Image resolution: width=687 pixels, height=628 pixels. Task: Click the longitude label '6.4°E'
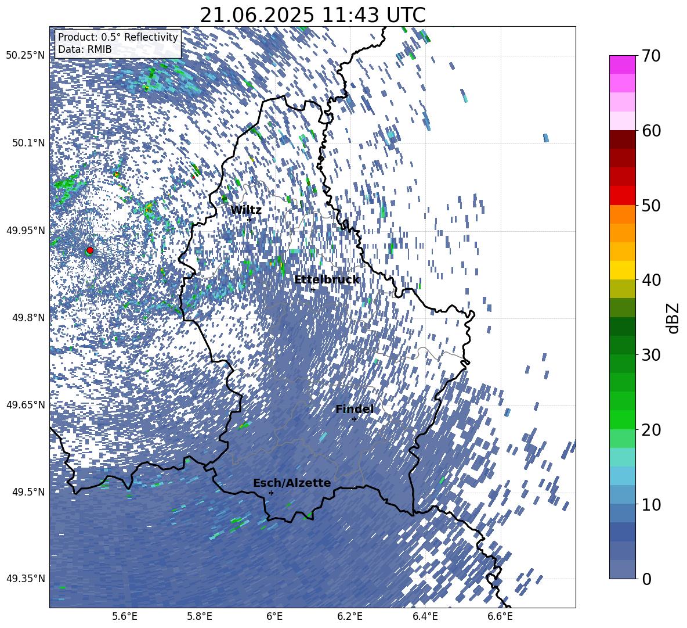click(425, 616)
